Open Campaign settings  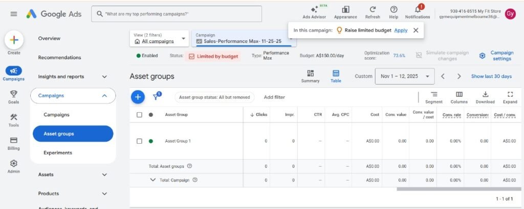496,56
